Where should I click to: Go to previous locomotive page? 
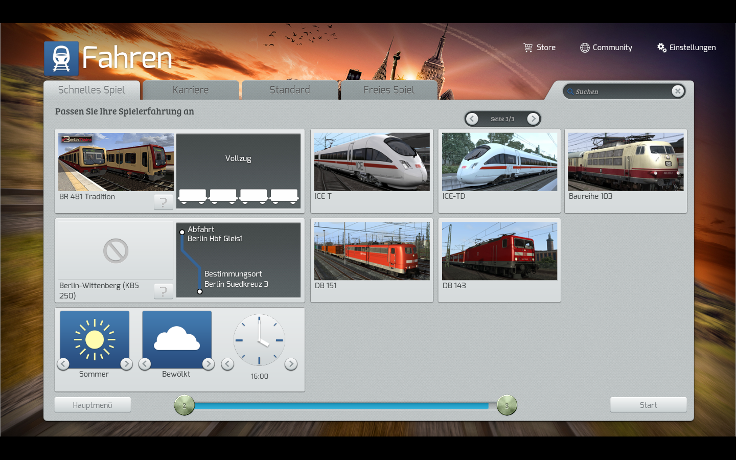472,119
